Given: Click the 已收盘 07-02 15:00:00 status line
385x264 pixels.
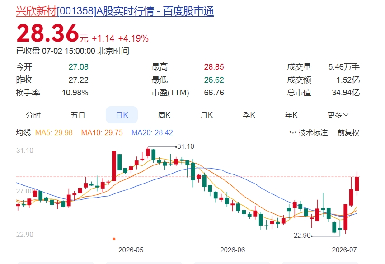Looking at the screenshot, I should click(x=73, y=51).
